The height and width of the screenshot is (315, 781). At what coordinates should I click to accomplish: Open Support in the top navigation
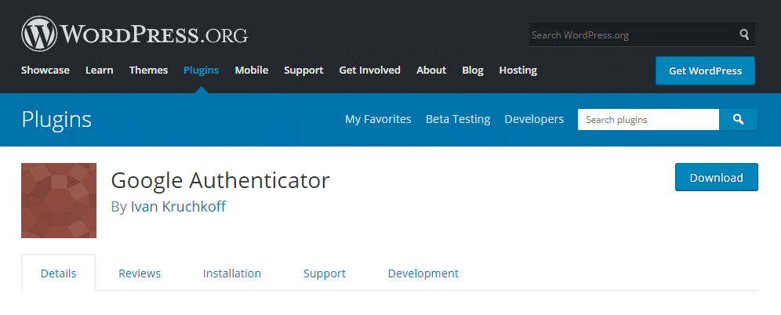point(303,71)
